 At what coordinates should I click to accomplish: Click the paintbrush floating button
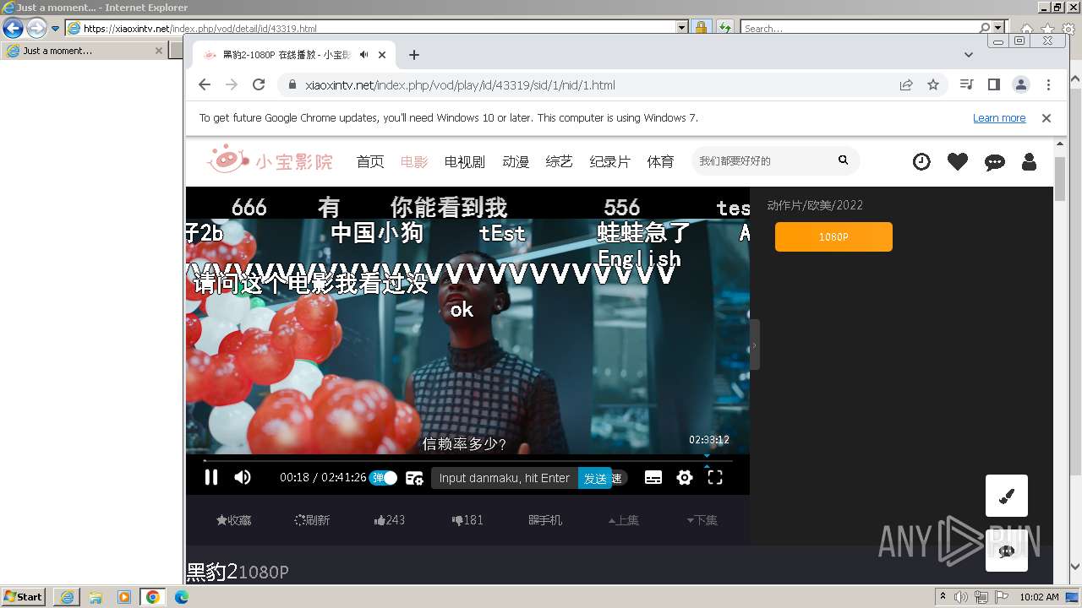pyautogui.click(x=1007, y=496)
